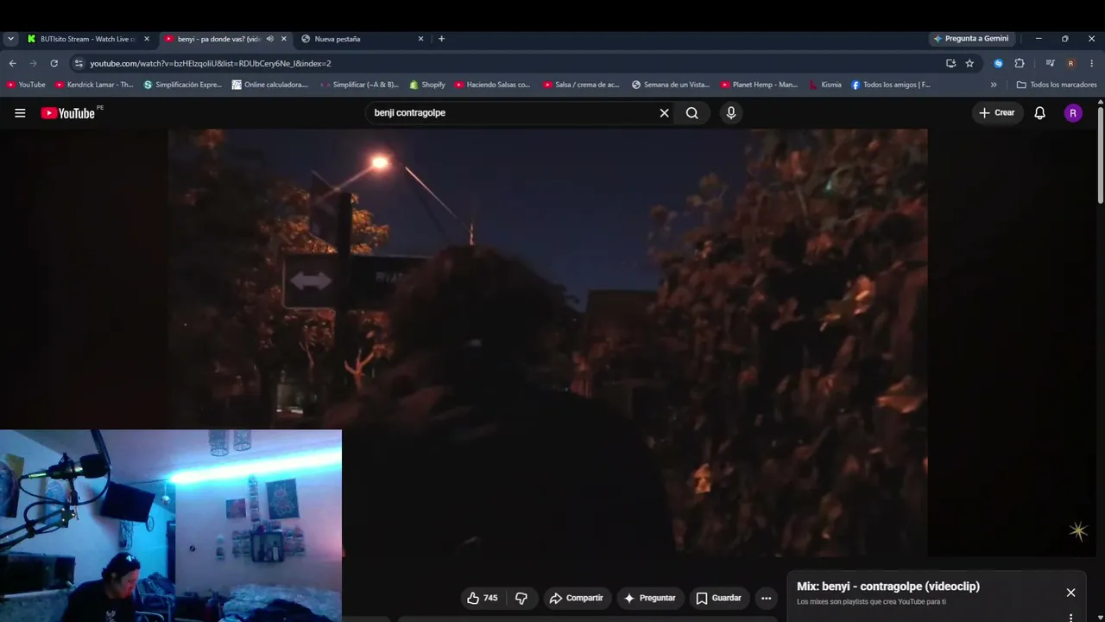The height and width of the screenshot is (622, 1105).
Task: Open the Simplificación Expre... bookmark
Action: pos(183,85)
